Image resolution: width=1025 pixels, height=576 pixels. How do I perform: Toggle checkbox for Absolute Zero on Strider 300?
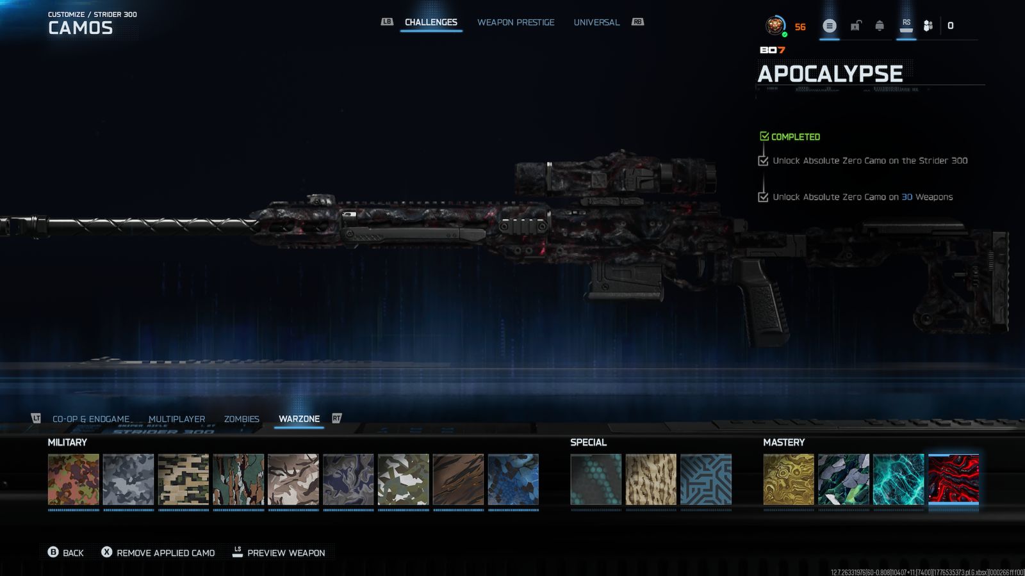[x=763, y=161]
